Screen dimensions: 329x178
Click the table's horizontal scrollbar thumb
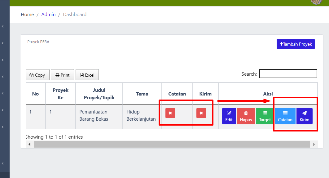pos(172,145)
